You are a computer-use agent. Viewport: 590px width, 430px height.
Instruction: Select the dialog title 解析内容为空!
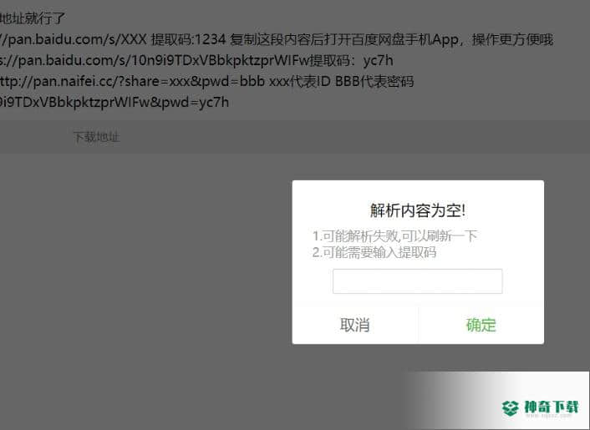[418, 210]
